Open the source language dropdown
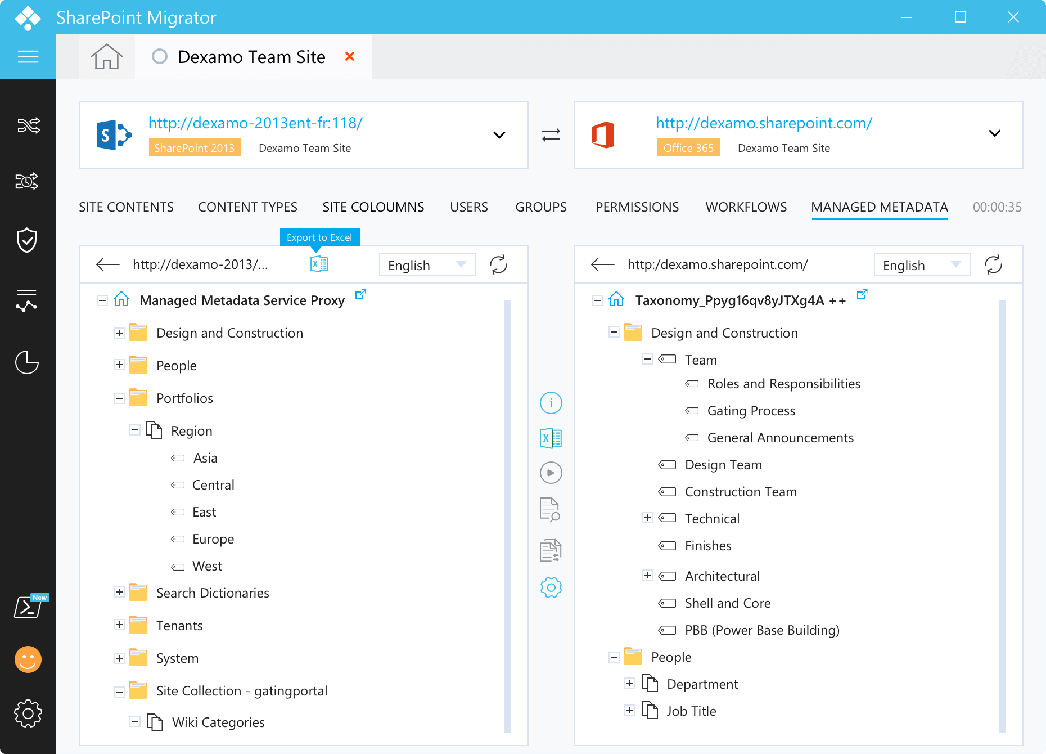The image size is (1046, 754). click(427, 264)
